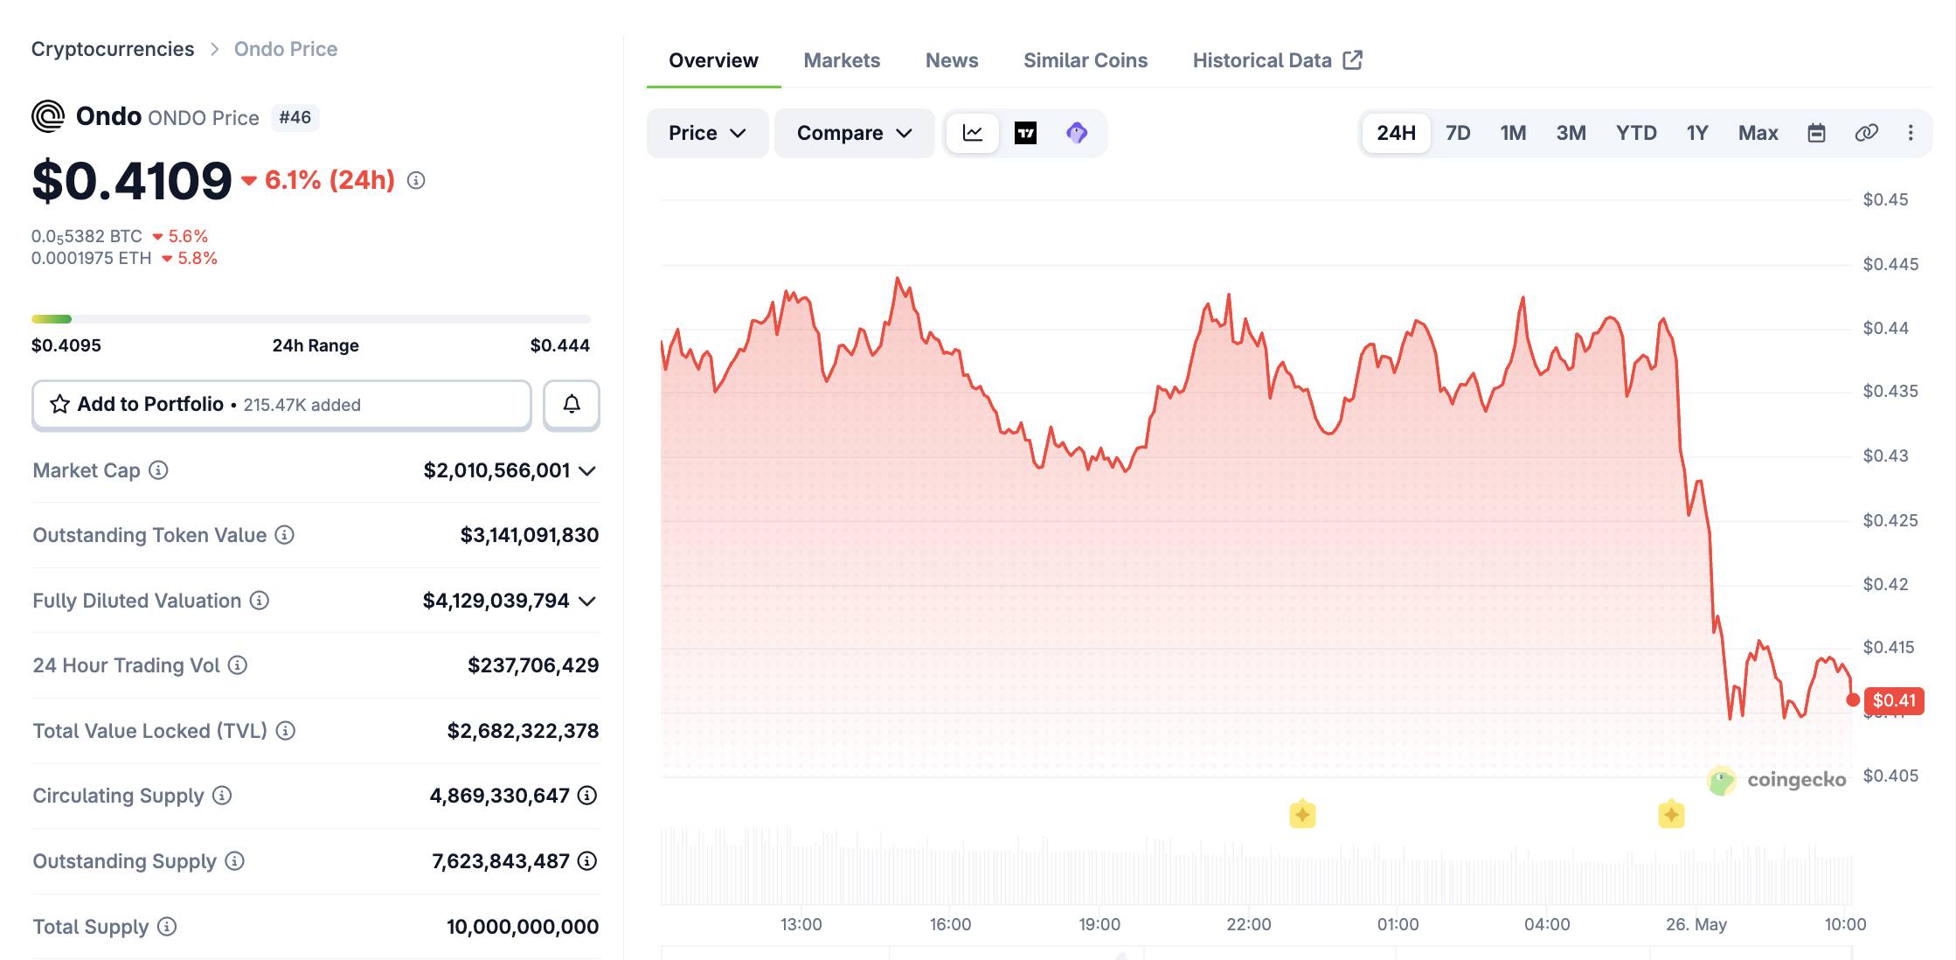Screen dimensions: 1956x960
Task: Switch to TradingView chart icon
Action: (x=1025, y=133)
